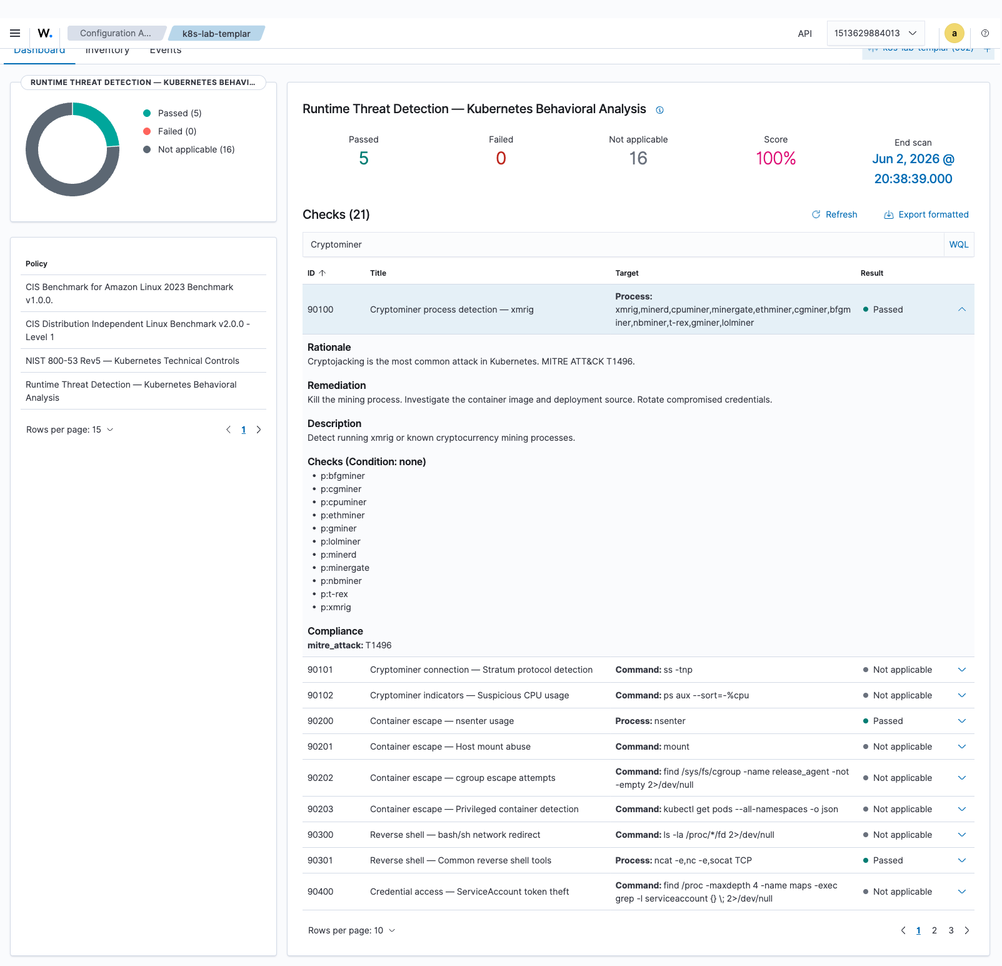Click the Title column header
This screenshot has width=1002, height=966.
(x=378, y=273)
